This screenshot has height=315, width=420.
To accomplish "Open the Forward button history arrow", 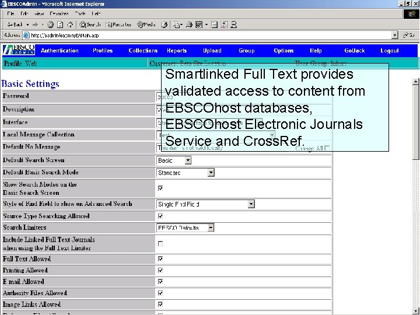I will [x=43, y=24].
